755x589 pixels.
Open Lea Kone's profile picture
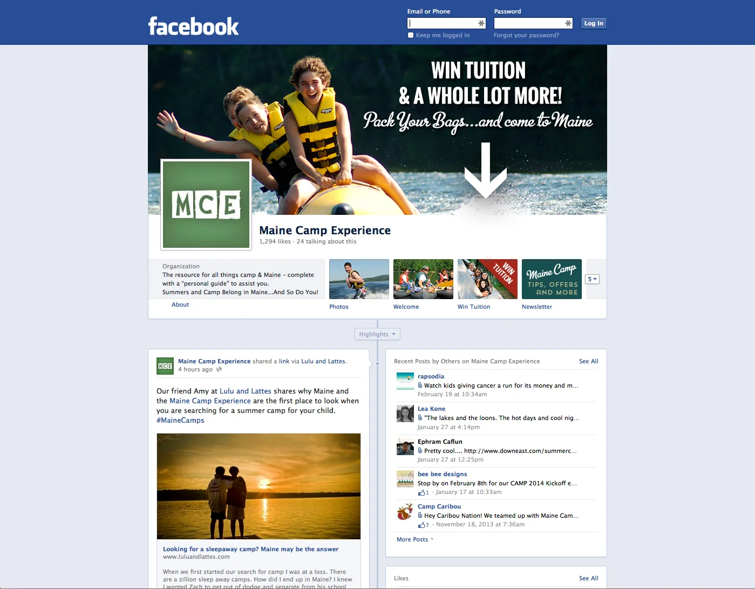405,413
